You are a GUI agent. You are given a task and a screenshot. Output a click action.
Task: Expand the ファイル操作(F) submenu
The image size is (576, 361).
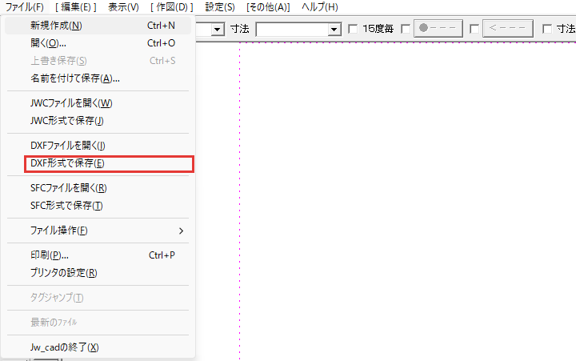click(x=98, y=231)
